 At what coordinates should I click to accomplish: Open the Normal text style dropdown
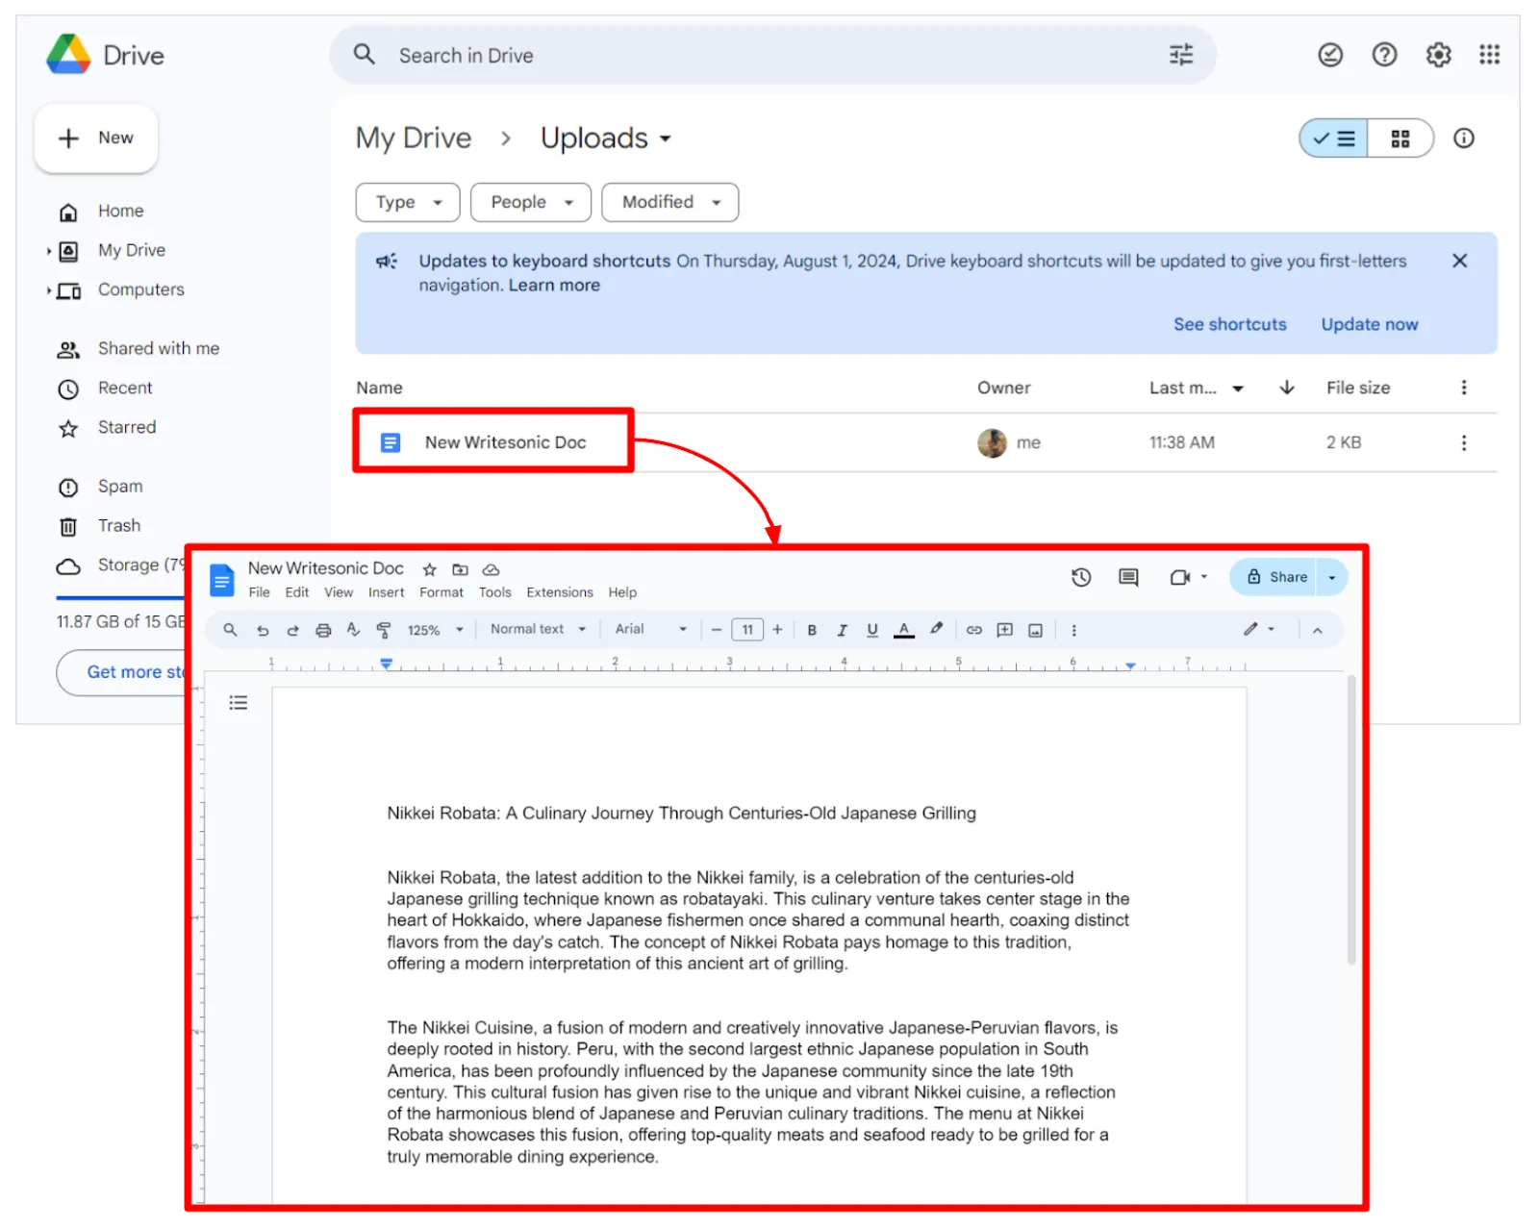[x=538, y=629]
